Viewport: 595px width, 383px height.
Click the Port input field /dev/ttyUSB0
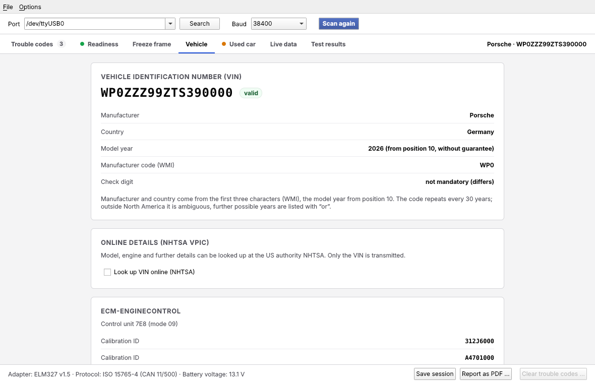95,24
